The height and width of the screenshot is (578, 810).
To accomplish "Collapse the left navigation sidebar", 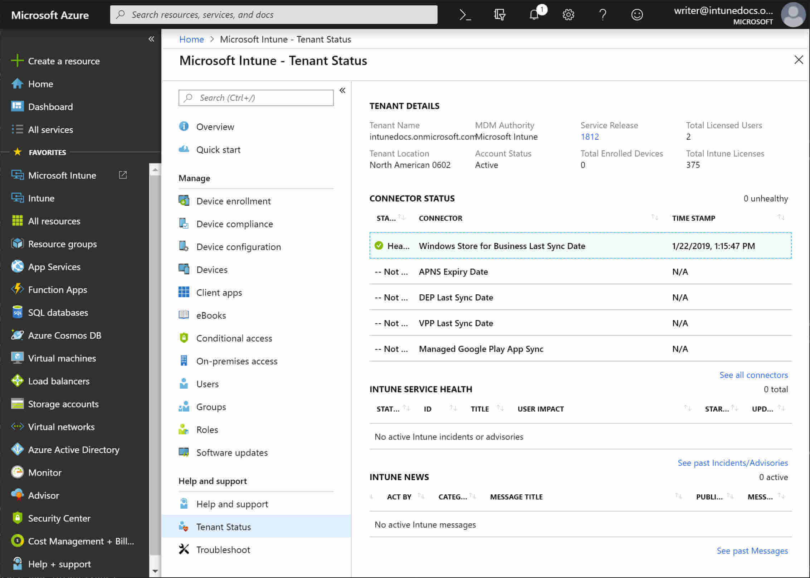I will click(x=151, y=39).
